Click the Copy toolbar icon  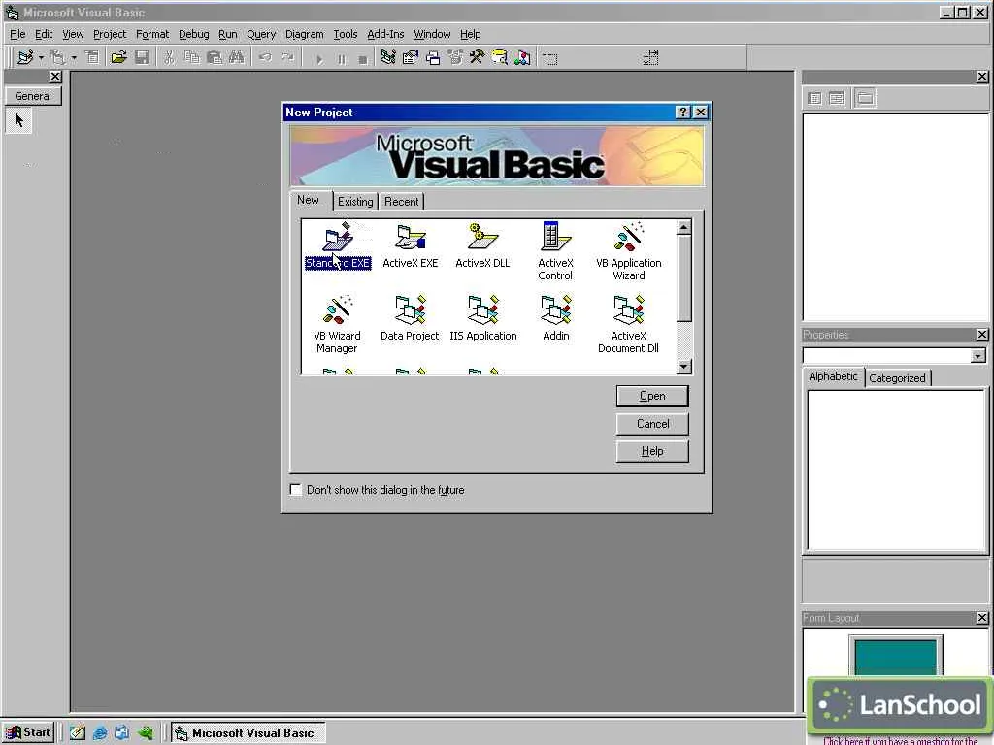click(191, 58)
